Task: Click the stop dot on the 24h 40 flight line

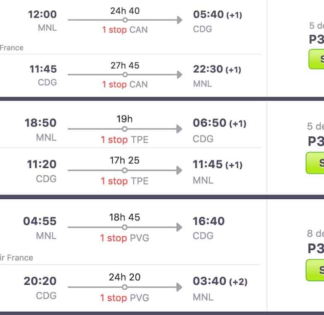Action: 125,20
